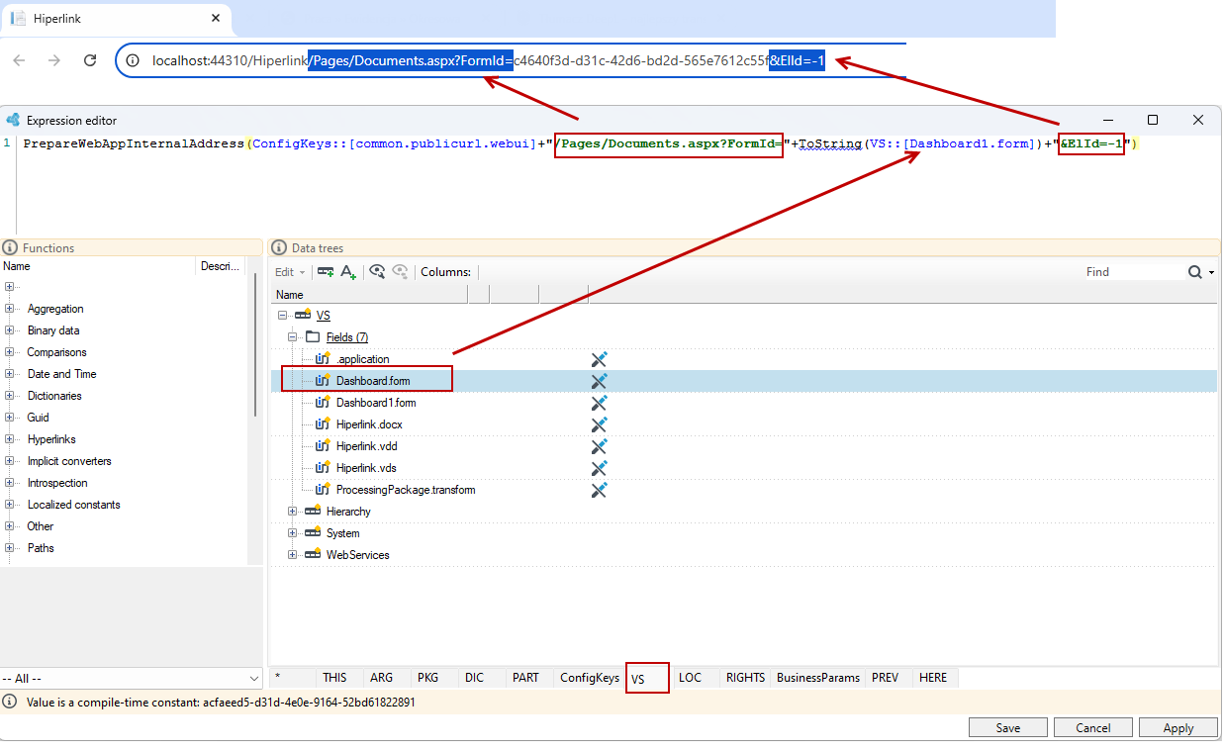Expand the Aggregation function group
1225x752 pixels.
(x=9, y=309)
